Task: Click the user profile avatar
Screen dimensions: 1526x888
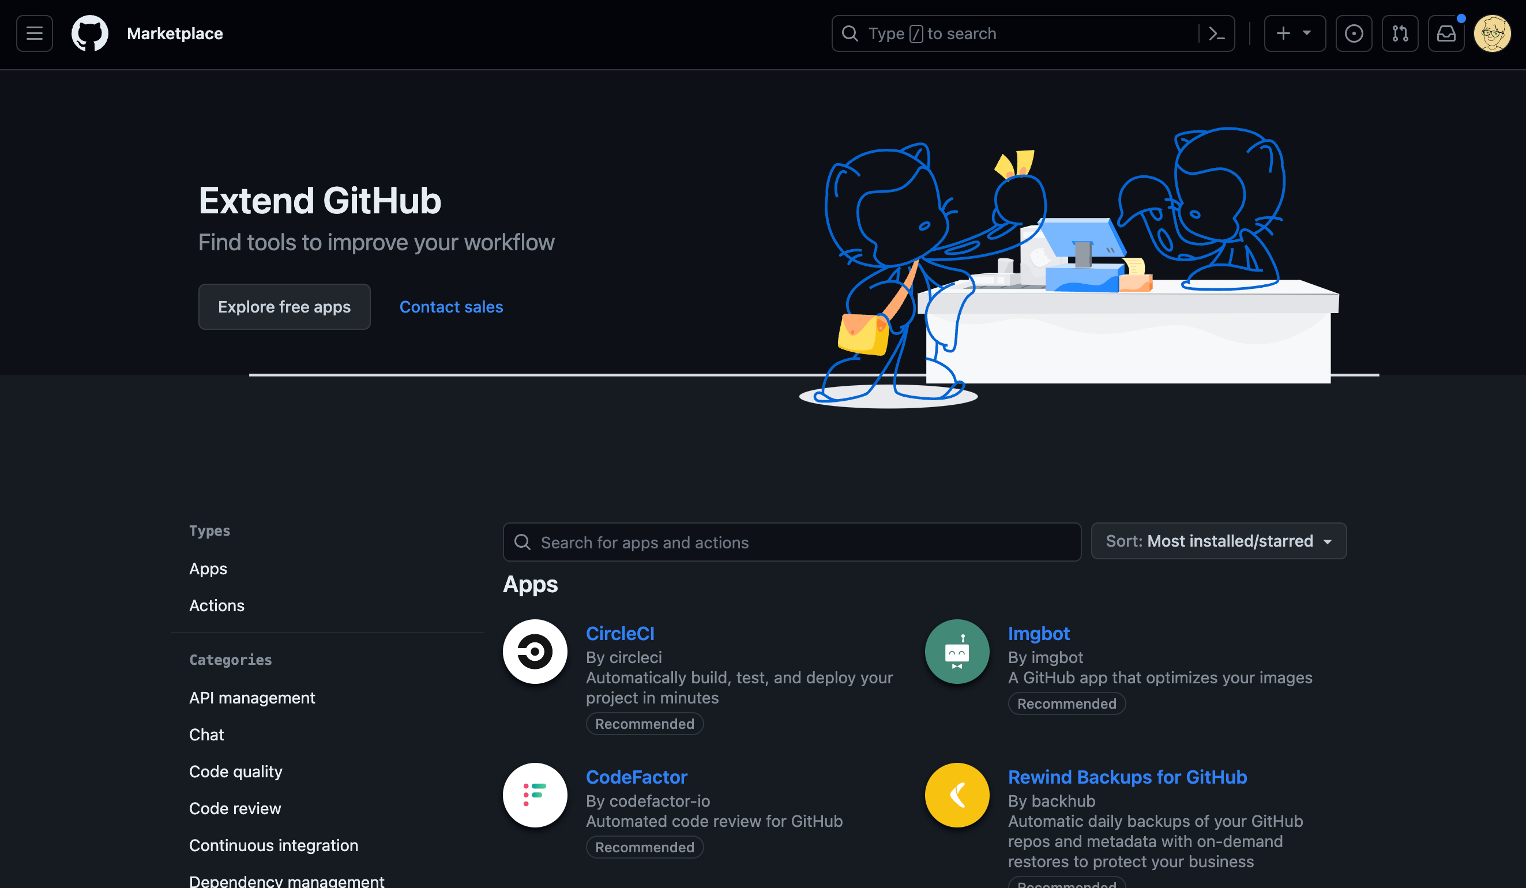Action: click(1491, 33)
